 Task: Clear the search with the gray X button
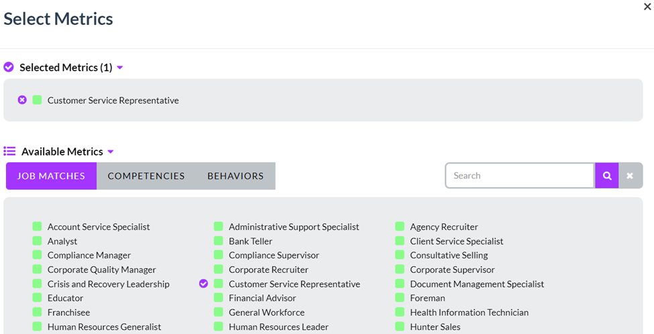click(631, 176)
